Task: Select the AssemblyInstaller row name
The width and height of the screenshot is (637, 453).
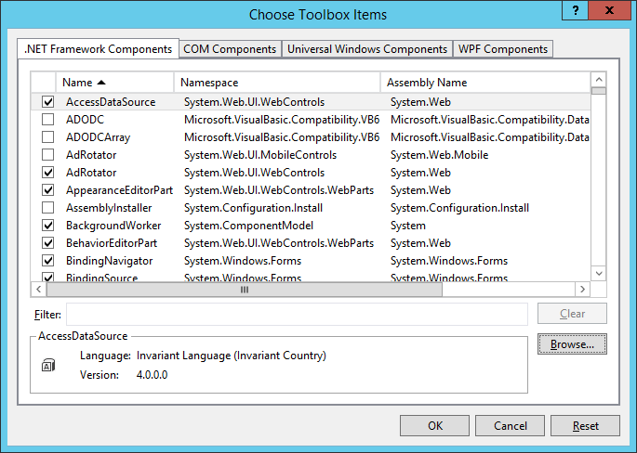Action: coord(109,208)
